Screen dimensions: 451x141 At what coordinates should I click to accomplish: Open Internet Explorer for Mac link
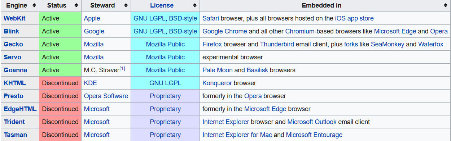pos(237,135)
